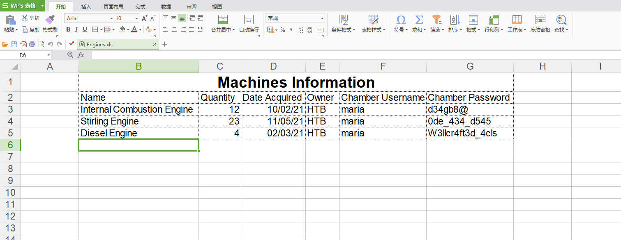
Task: Switch to the 插入 (Insert) ribbon tab
Action: pos(86,7)
